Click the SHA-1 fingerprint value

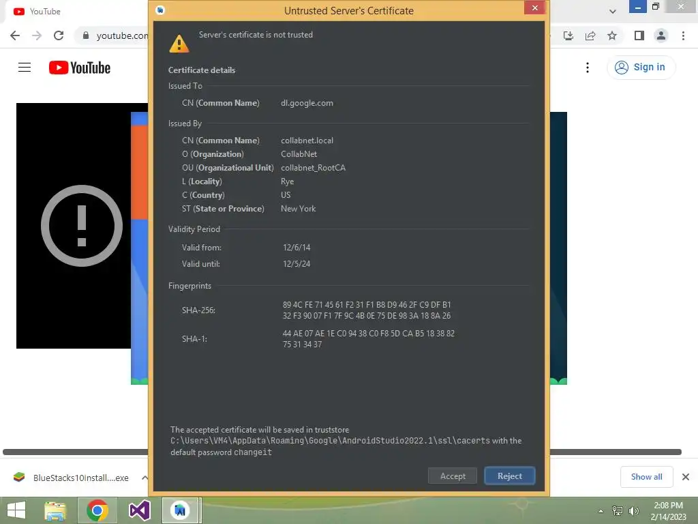click(369, 338)
